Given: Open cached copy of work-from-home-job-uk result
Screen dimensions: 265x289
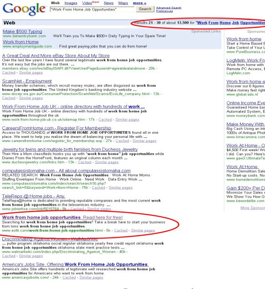Looking at the screenshot, I should [x=105, y=120].
